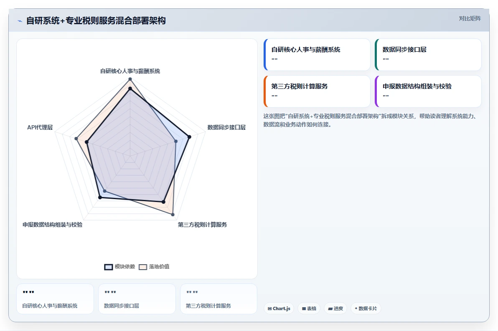Click the 落地价值 peach legend swatch
498x331 pixels.
(143, 267)
